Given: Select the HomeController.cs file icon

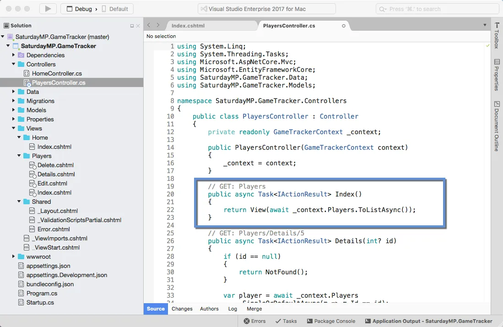Looking at the screenshot, I should coord(27,73).
